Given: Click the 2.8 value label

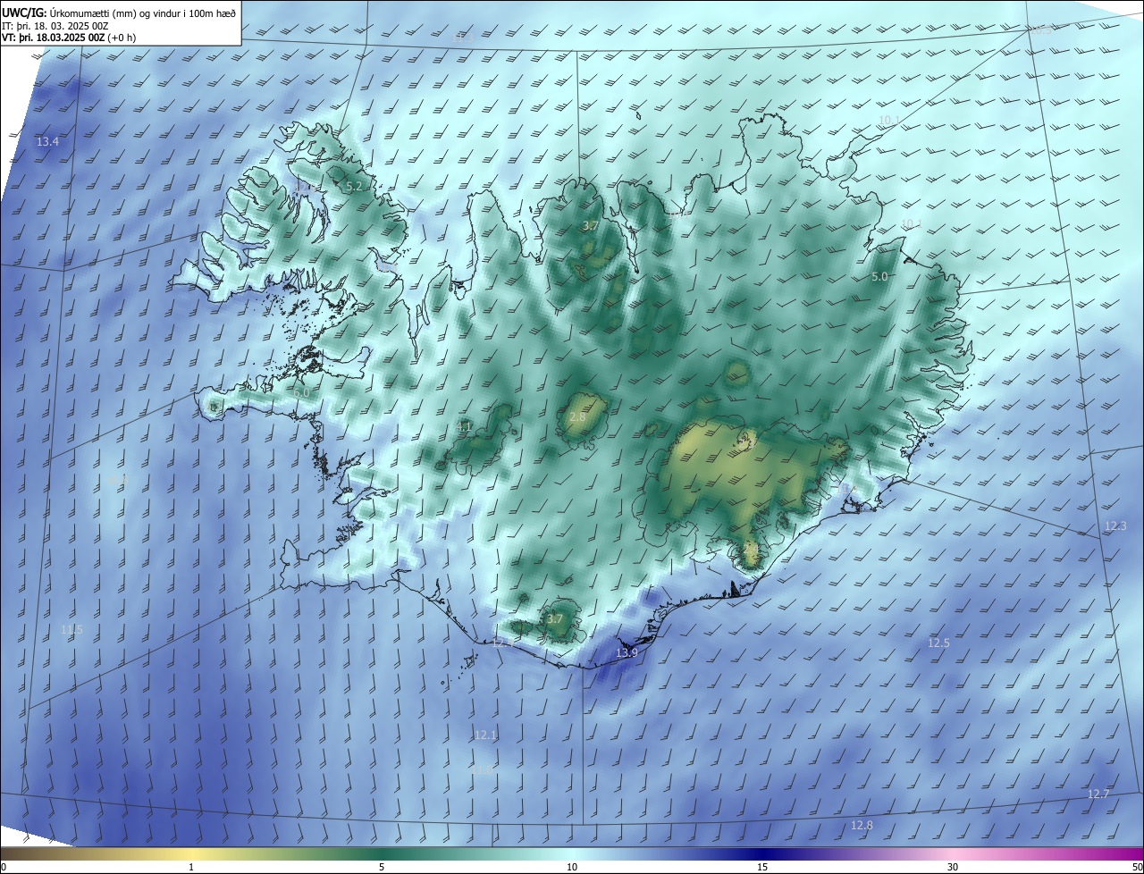Looking at the screenshot, I should pos(577,417).
